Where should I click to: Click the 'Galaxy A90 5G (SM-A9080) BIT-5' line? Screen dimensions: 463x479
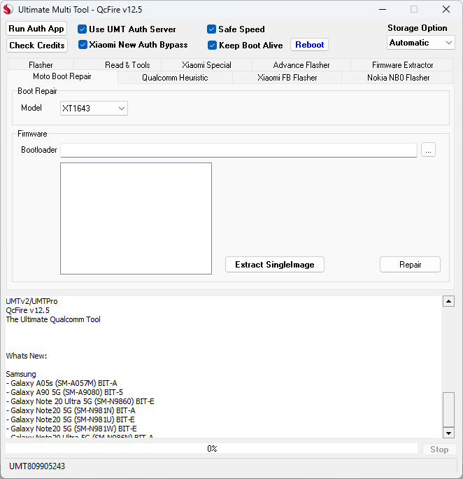(x=64, y=392)
